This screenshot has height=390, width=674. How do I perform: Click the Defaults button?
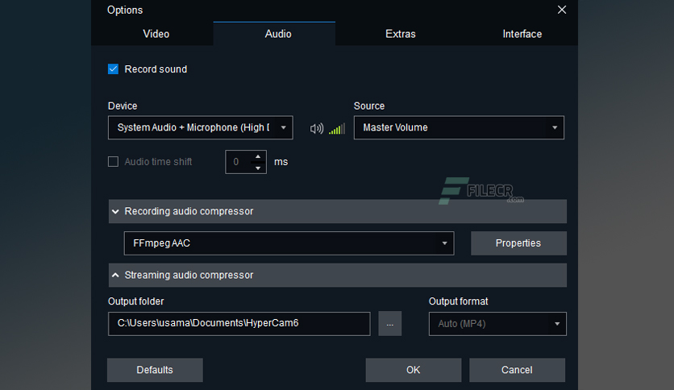point(155,370)
